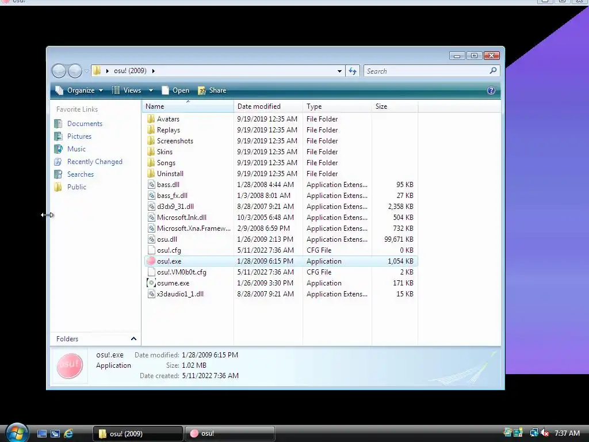Sort by the Size column header

point(395,106)
